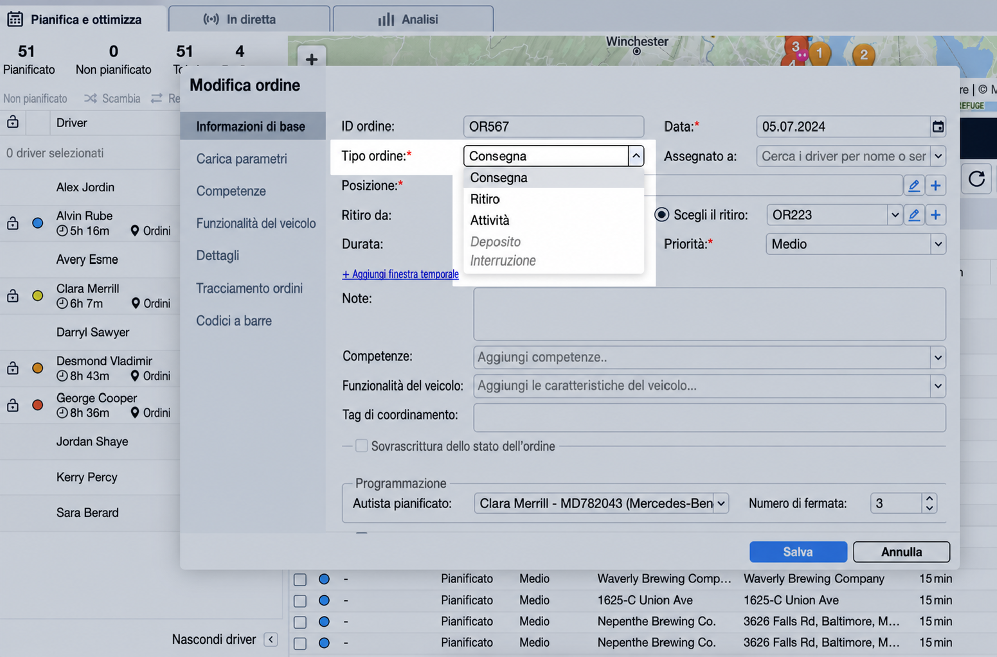This screenshot has height=657, width=997.
Task: Check the Waverly Brewing Company row checkbox
Action: pos(300,579)
